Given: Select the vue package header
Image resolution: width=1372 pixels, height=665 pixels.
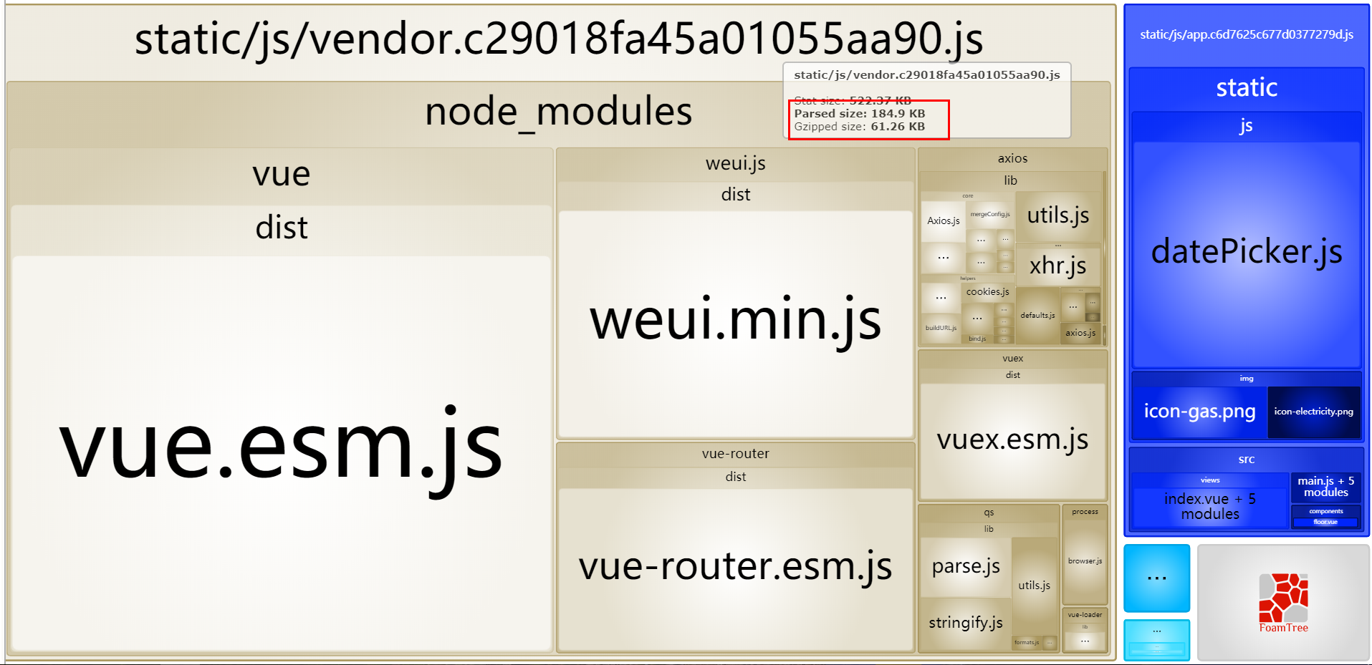Looking at the screenshot, I should [x=282, y=175].
